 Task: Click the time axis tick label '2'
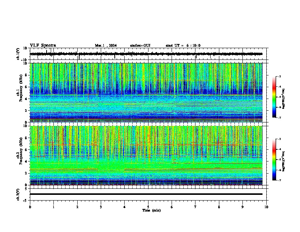pos(77,207)
